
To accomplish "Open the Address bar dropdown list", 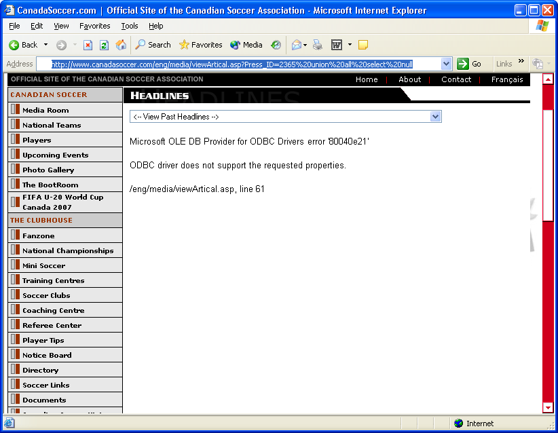I will coord(446,64).
